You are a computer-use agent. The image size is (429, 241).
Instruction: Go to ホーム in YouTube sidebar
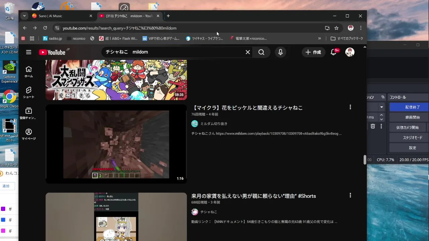28,72
